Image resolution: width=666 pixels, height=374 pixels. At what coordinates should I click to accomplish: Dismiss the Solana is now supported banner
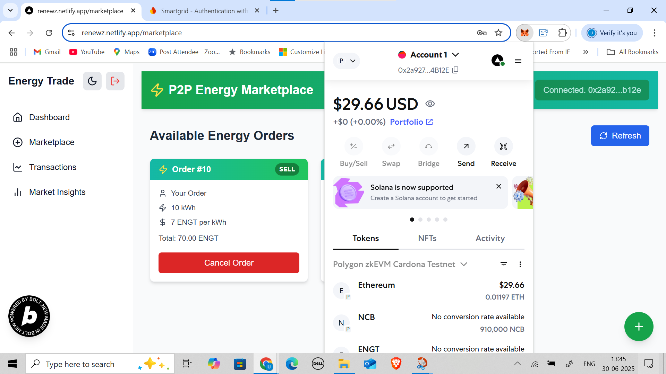[x=498, y=186]
